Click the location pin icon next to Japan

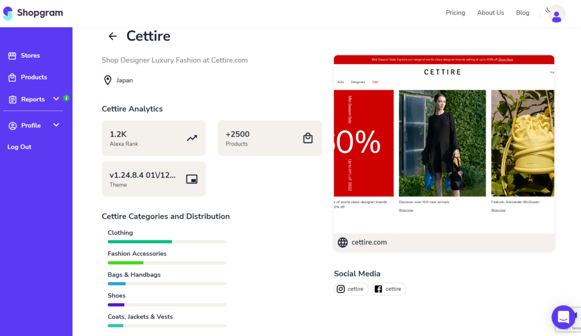tap(107, 80)
